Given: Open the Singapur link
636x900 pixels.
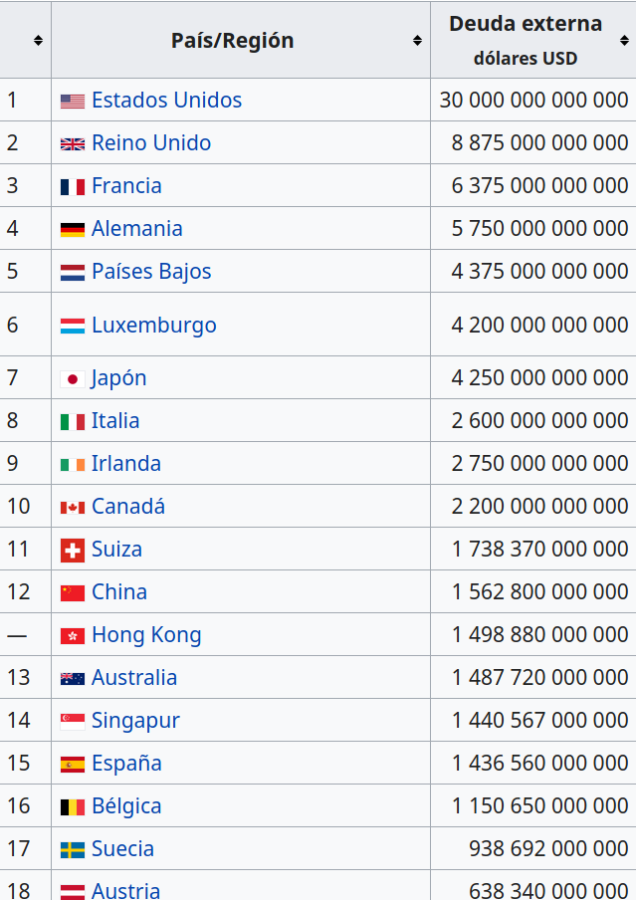Looking at the screenshot, I should click(135, 720).
